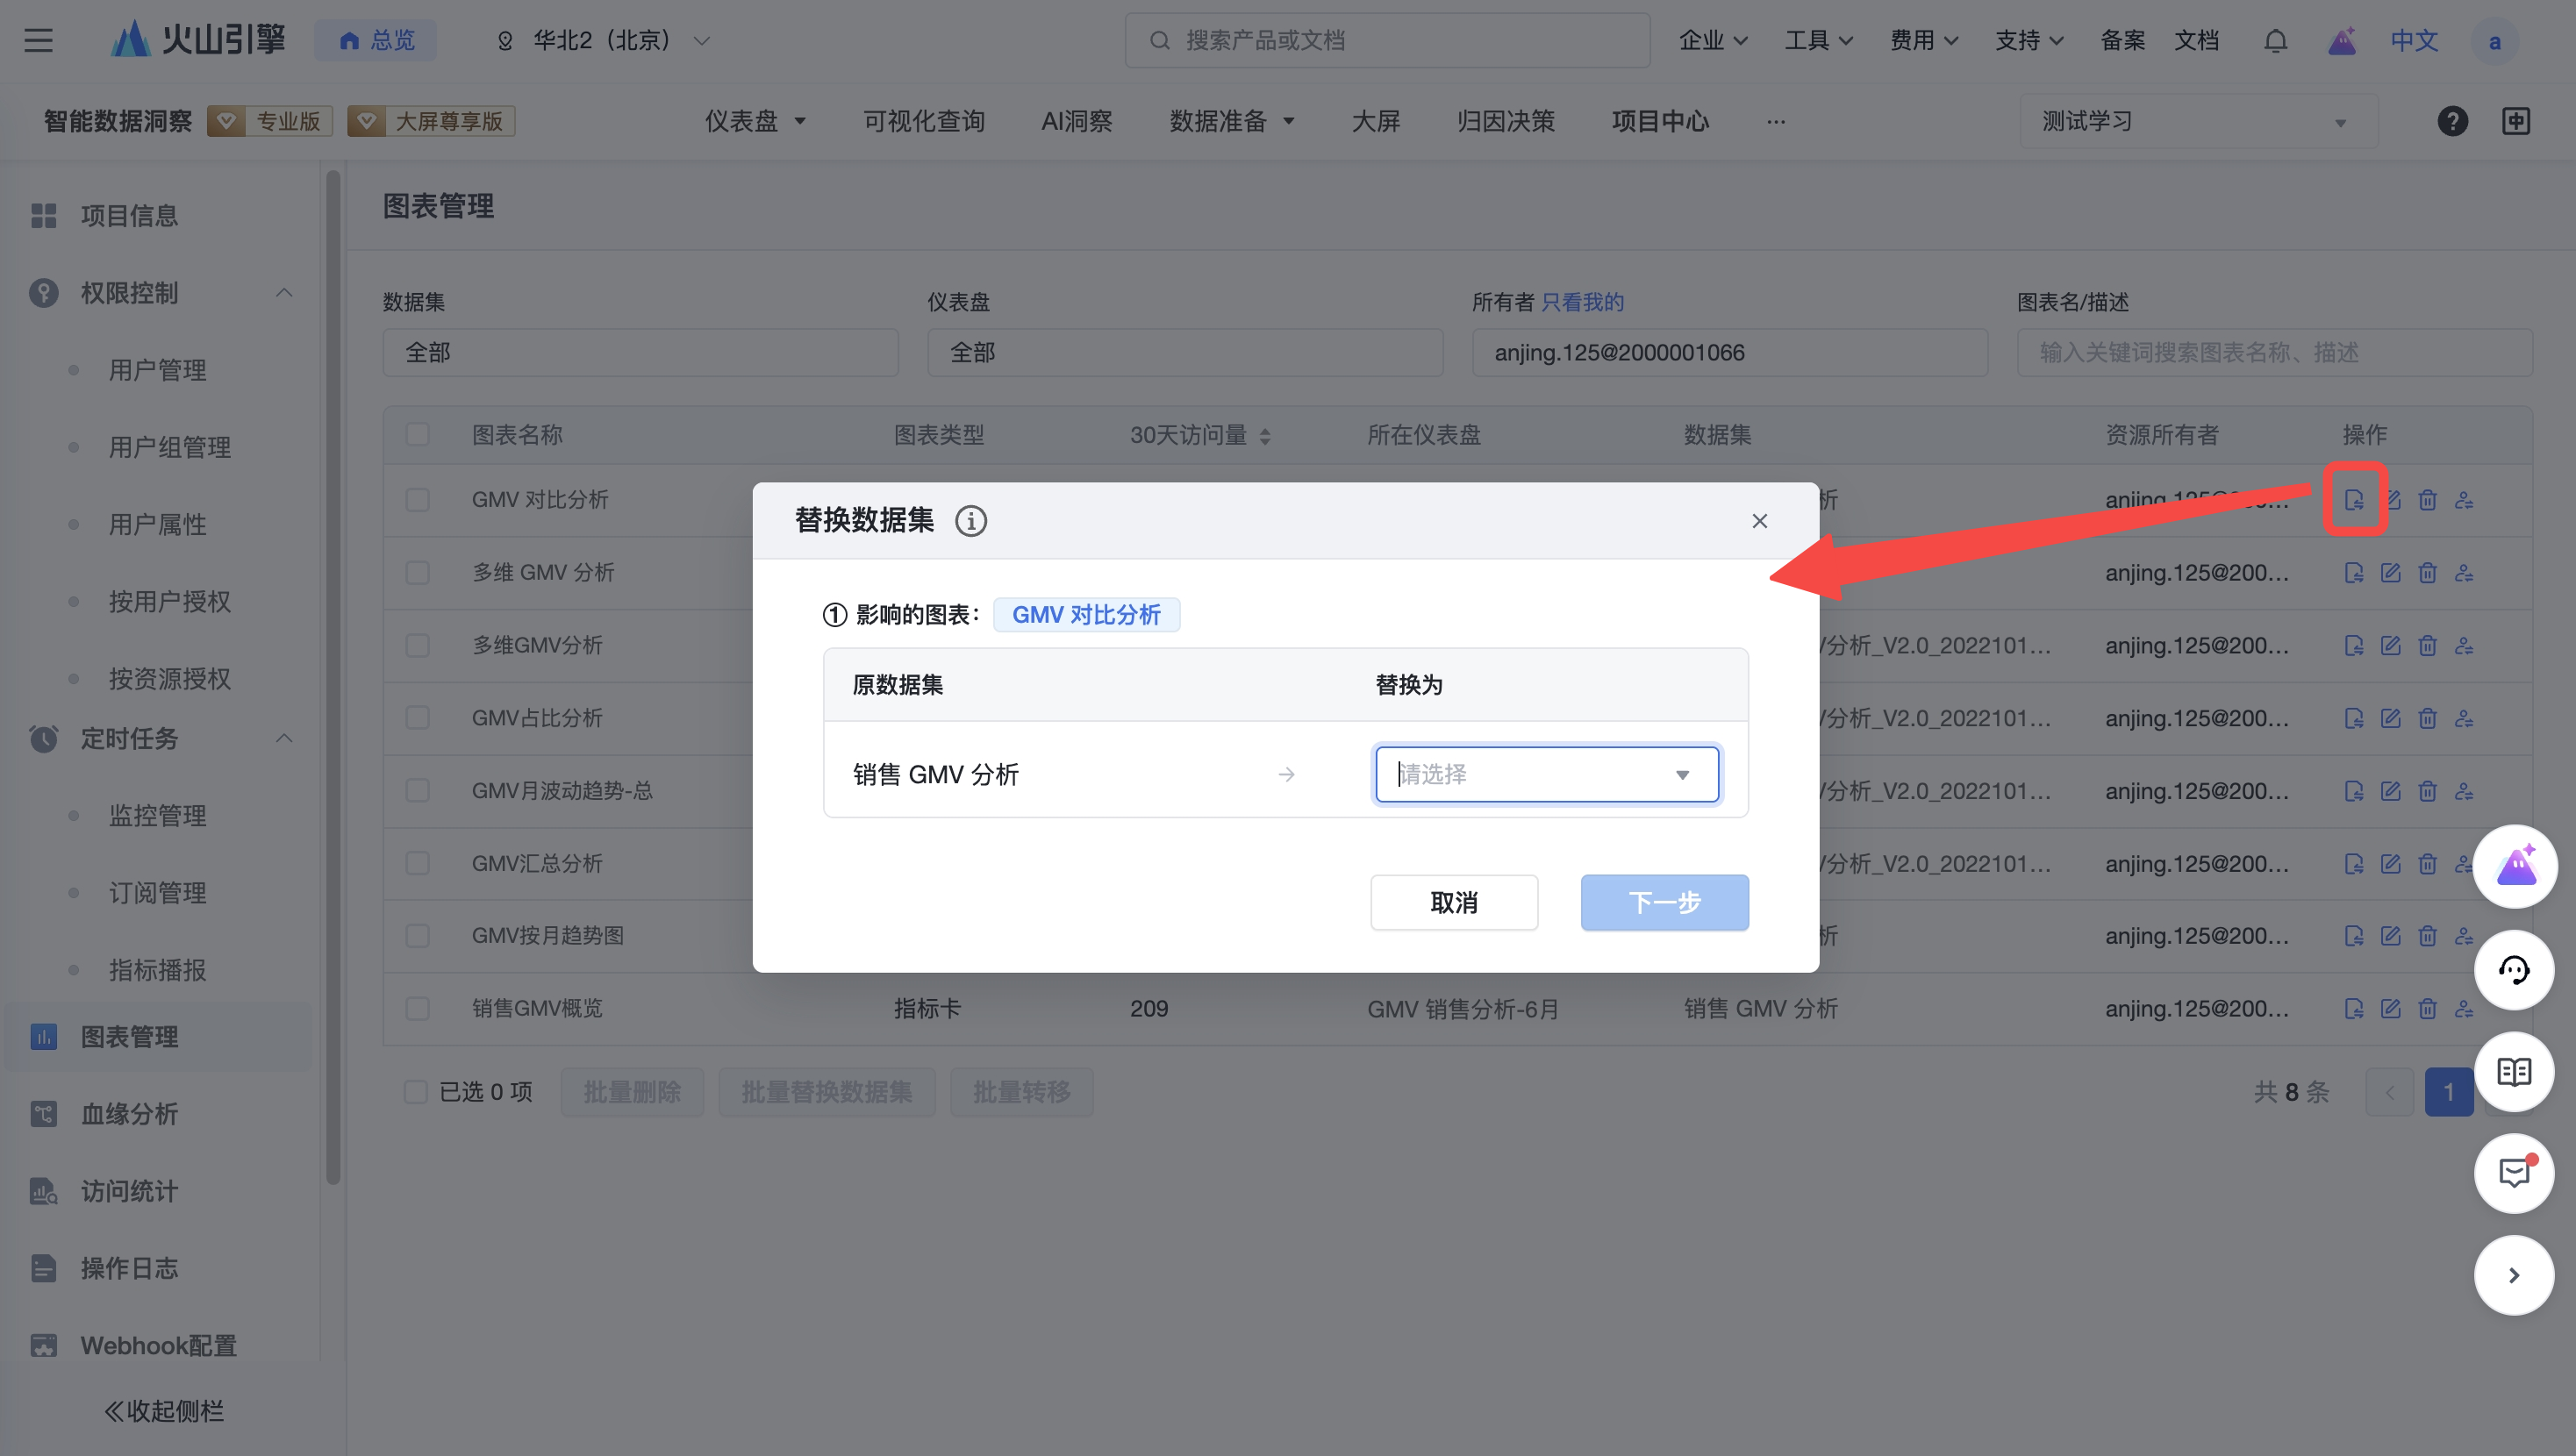
Task: Open the 可视化查询 nav tab
Action: click(923, 121)
